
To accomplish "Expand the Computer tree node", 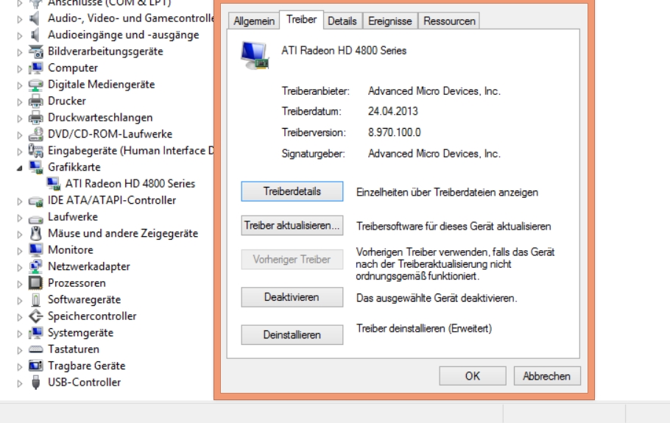I will [x=19, y=68].
